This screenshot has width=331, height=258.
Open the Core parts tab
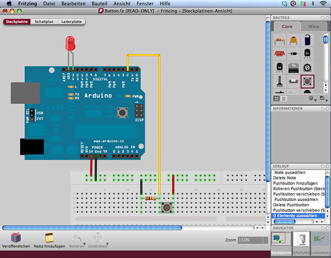click(x=287, y=26)
